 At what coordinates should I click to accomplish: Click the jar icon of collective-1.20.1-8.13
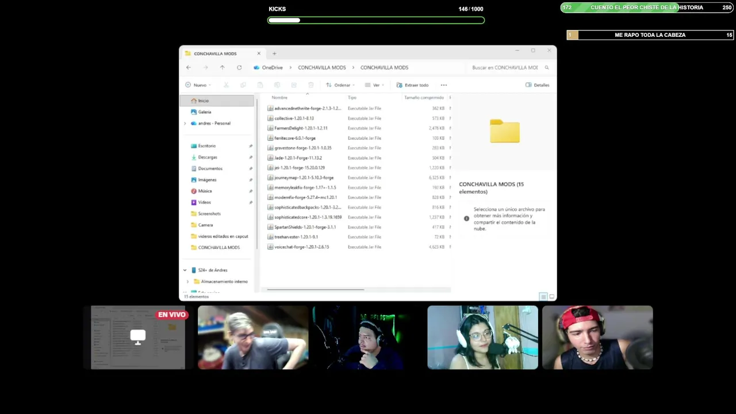point(270,118)
